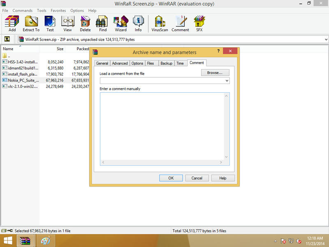Image resolution: width=329 pixels, height=247 pixels.
Task: Switch to the General tab
Action: (x=102, y=63)
